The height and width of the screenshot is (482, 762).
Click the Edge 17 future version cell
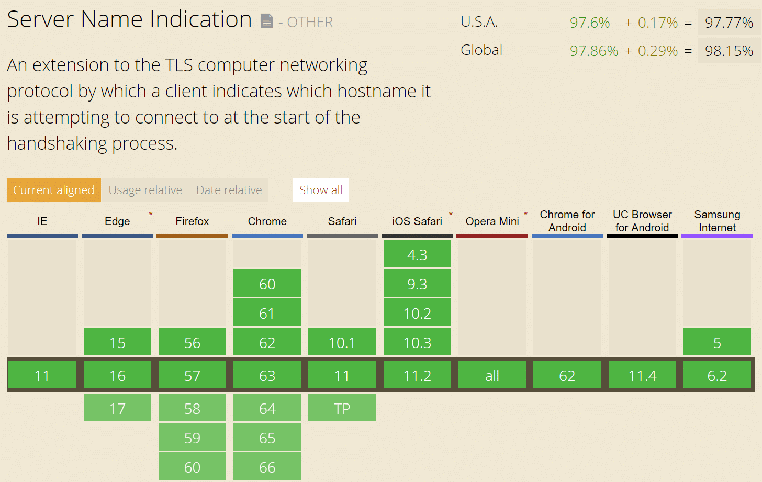[x=117, y=408]
